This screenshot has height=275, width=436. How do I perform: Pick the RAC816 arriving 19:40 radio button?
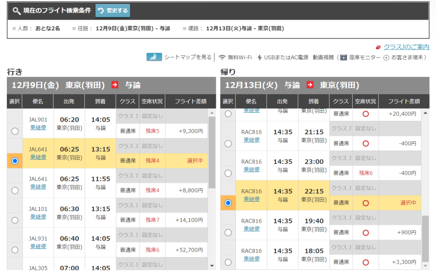point(228,232)
